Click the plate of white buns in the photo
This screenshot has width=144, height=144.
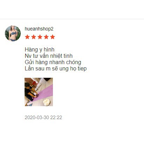[47, 102]
